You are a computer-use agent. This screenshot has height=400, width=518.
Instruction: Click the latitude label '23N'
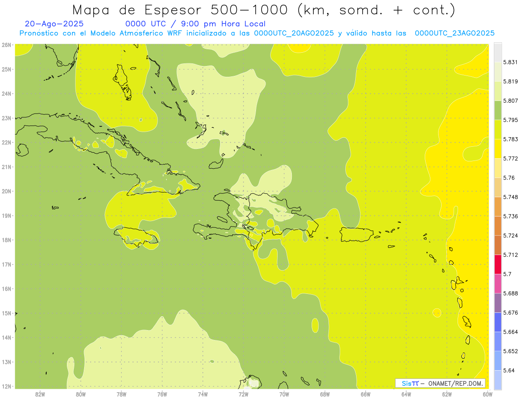[6, 118]
